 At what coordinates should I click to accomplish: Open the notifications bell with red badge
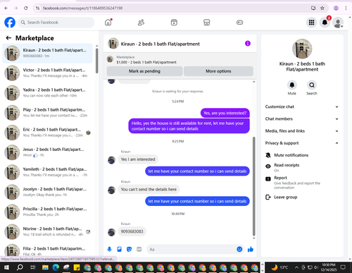[325, 23]
